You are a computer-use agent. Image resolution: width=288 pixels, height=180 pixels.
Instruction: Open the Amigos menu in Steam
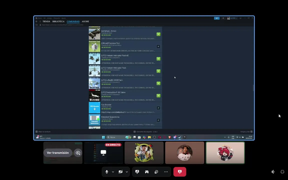[x=49, y=18]
